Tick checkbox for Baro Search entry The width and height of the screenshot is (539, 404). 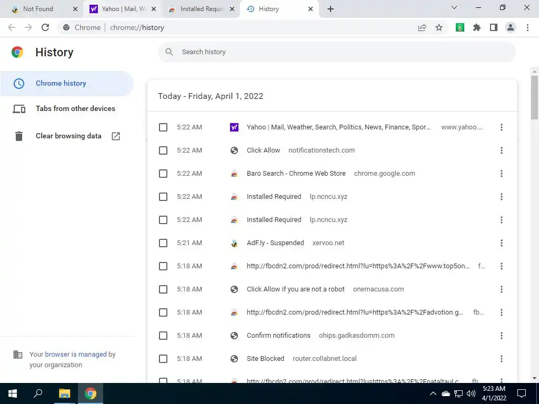[x=163, y=174]
